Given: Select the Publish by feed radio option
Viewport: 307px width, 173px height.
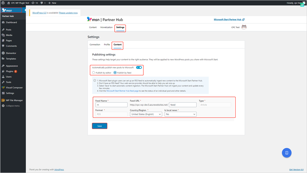Looking at the screenshot, I should 115,73.
